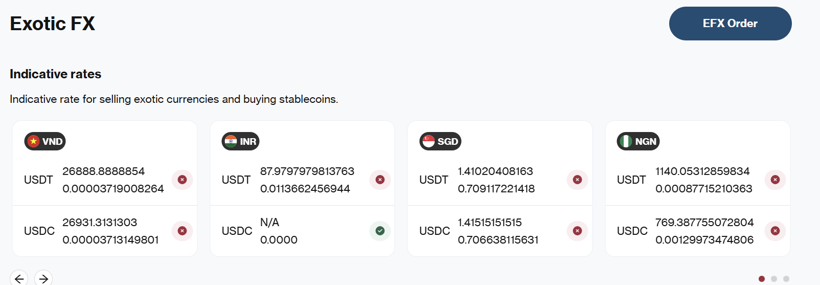Viewport: 820px width, 285px height.
Task: Click the red X status icon for INR USDT
Action: tap(380, 180)
